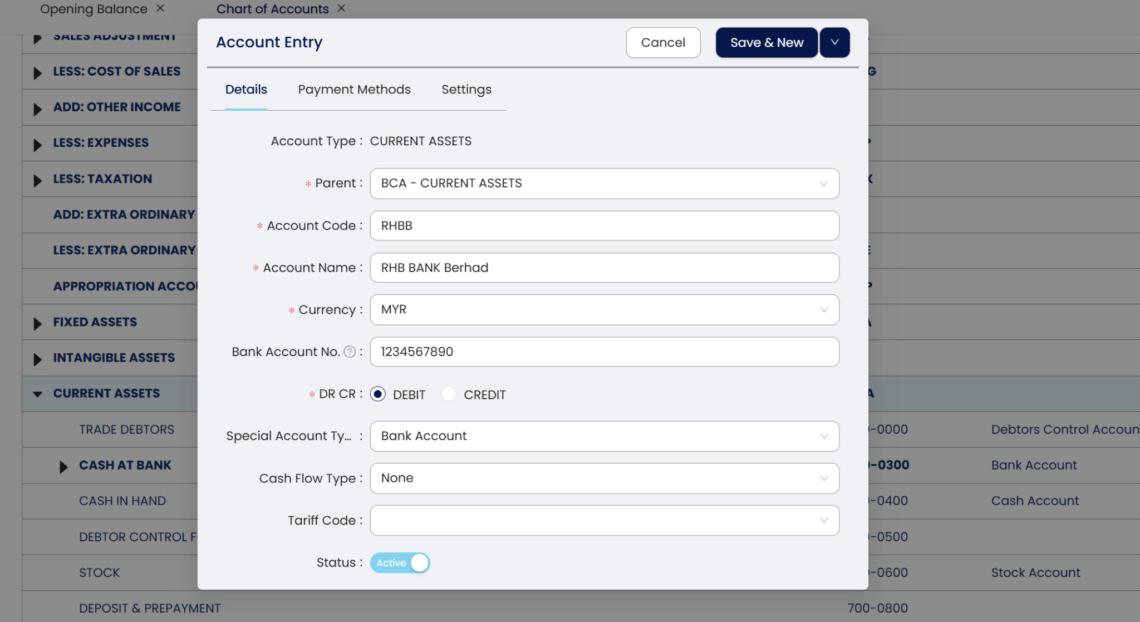Open Save & New options arrow
This screenshot has height=622, width=1140.
tap(834, 42)
